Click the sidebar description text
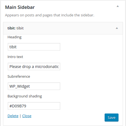 click(50, 15)
